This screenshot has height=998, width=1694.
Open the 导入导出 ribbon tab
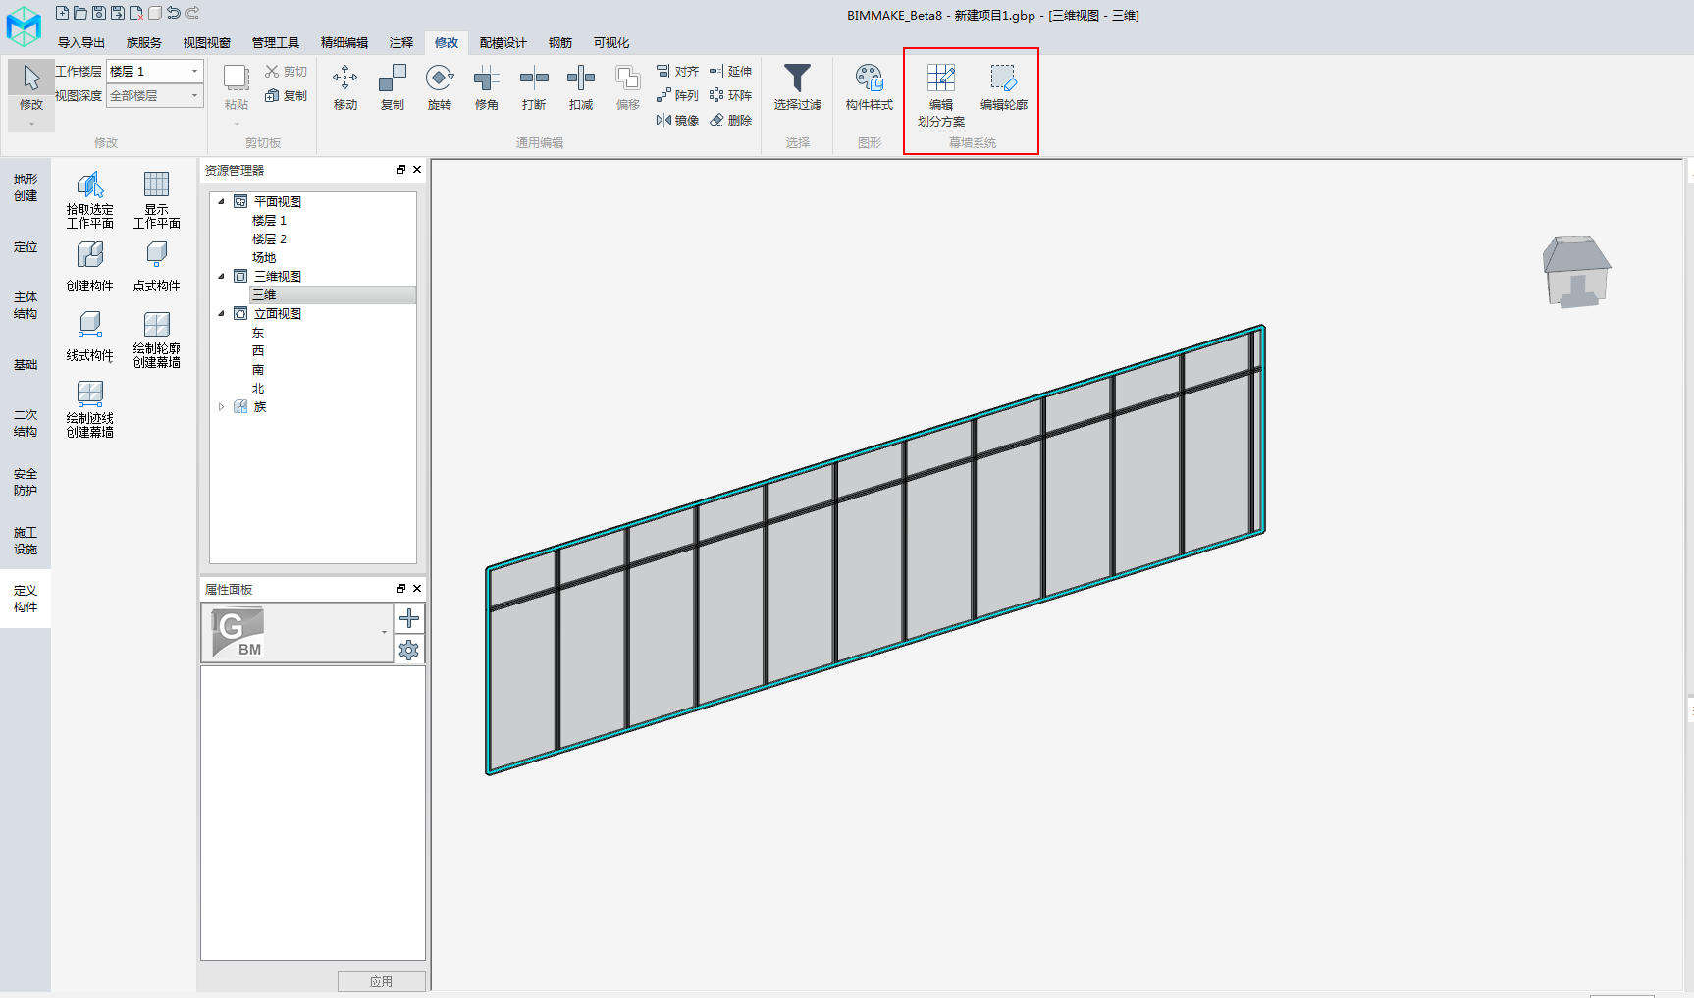coord(81,43)
